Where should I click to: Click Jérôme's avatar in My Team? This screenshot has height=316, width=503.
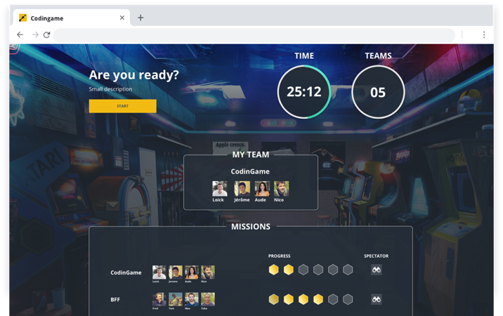click(242, 188)
